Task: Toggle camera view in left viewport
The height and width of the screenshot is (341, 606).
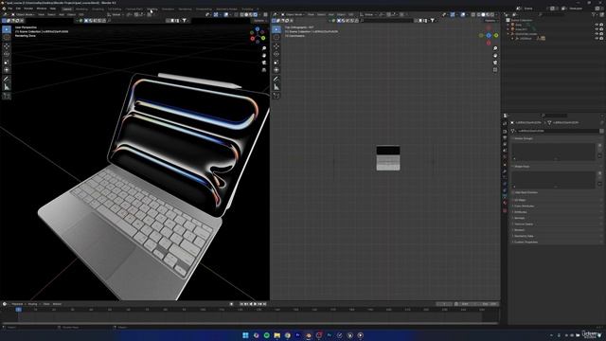Action: click(264, 63)
